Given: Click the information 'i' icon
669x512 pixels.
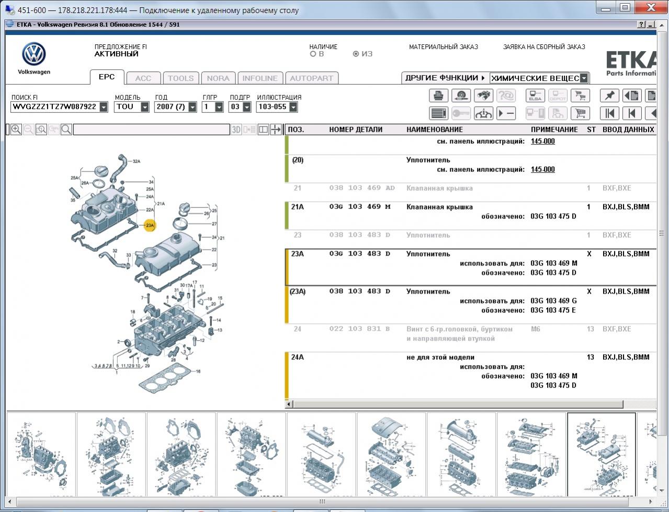Looking at the screenshot, I should tap(483, 113).
